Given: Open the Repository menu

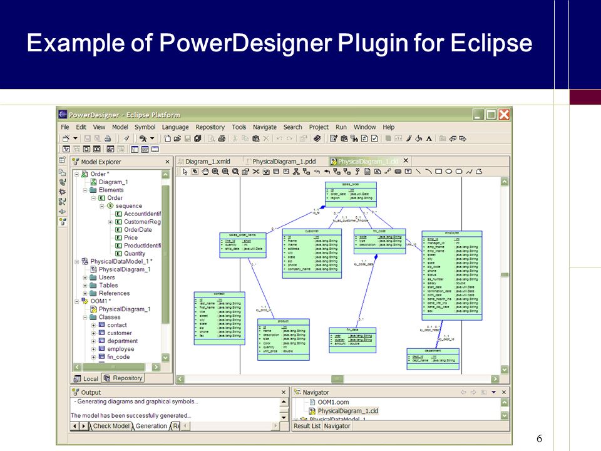Looking at the screenshot, I should (x=210, y=127).
